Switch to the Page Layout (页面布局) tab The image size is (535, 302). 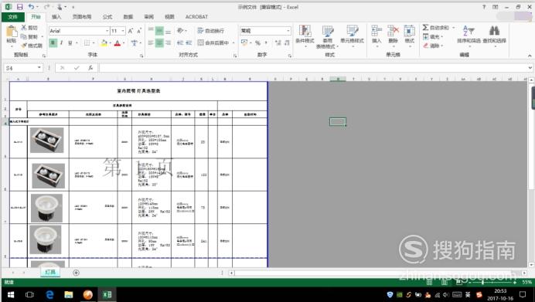click(x=82, y=17)
